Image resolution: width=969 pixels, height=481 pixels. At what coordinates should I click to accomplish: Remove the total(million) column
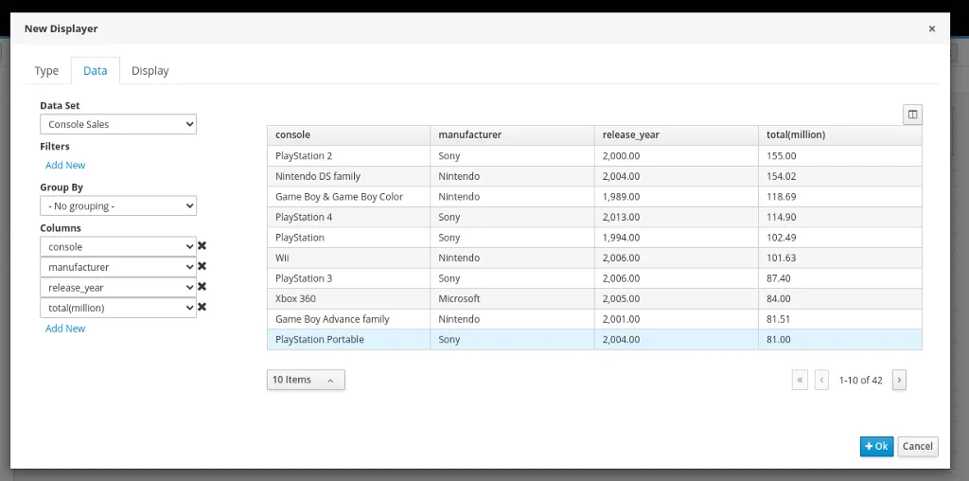pyautogui.click(x=202, y=308)
